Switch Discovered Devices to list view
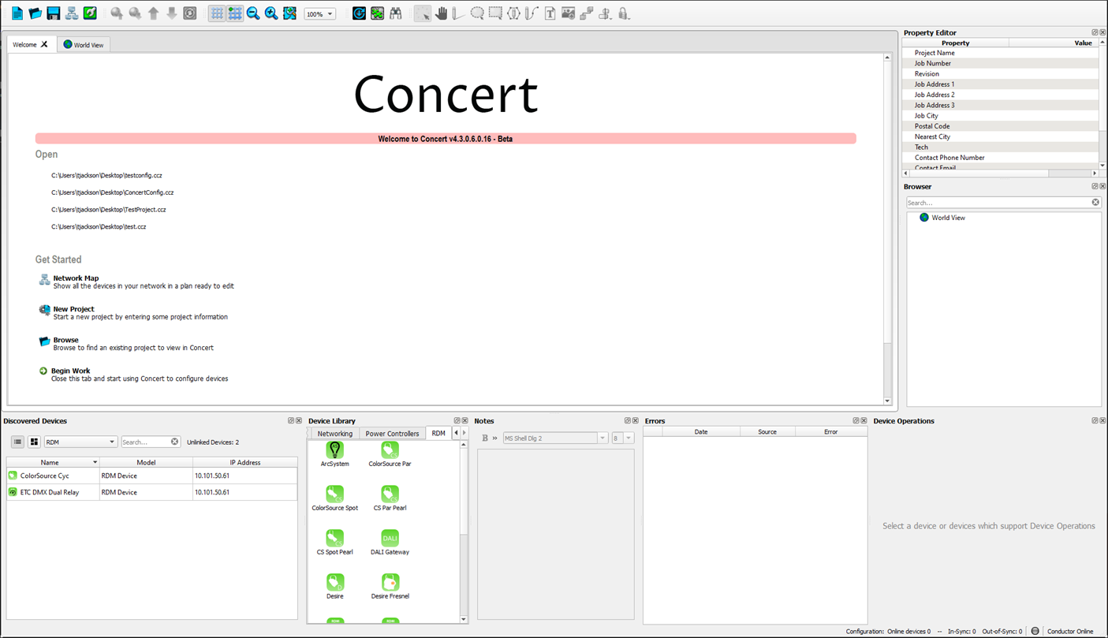Screen dimensions: 1108x638 point(17,442)
